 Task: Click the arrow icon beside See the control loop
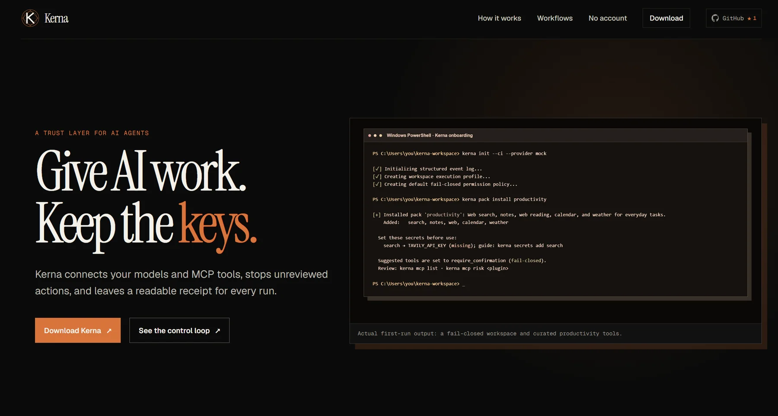217,331
